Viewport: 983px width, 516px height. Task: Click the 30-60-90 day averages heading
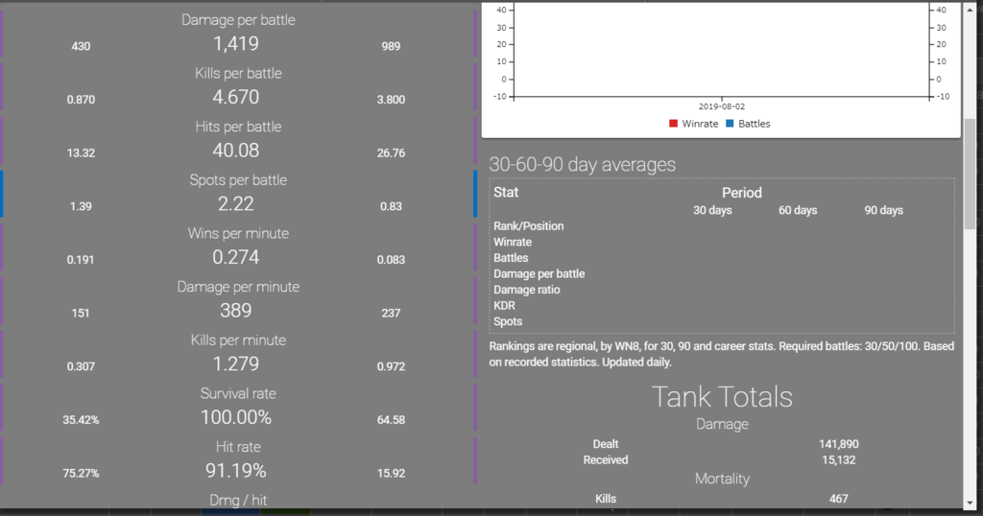click(x=583, y=164)
